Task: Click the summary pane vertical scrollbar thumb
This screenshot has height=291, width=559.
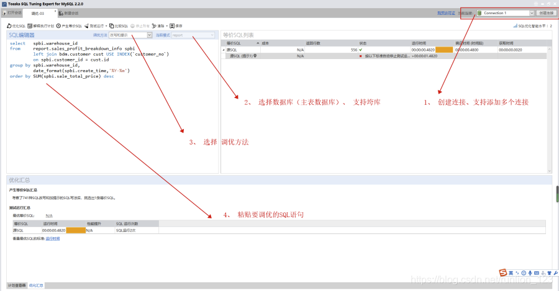Action: [557, 194]
